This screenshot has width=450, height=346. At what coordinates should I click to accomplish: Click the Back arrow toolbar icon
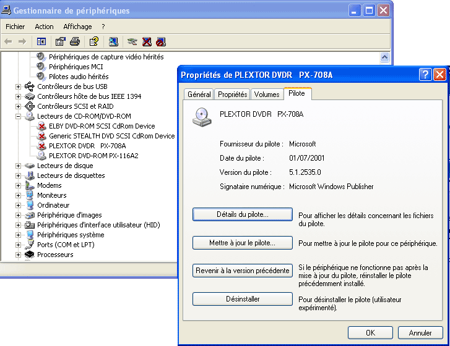(8, 42)
